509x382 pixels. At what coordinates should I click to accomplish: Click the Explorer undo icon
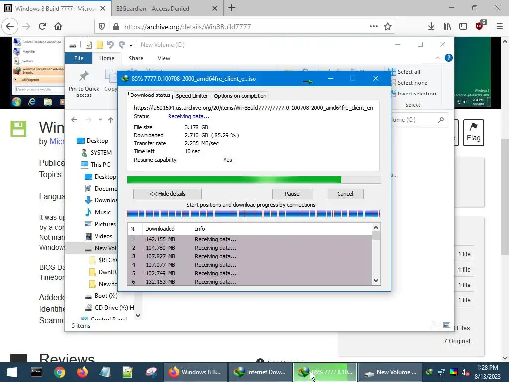coord(110,44)
